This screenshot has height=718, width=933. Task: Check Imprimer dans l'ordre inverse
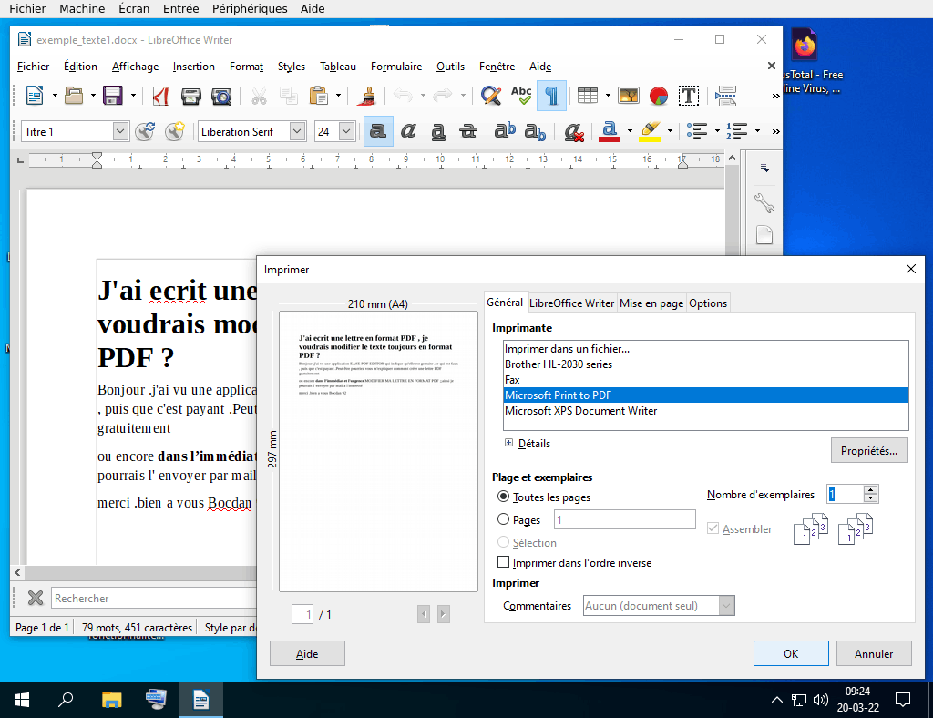tap(503, 562)
